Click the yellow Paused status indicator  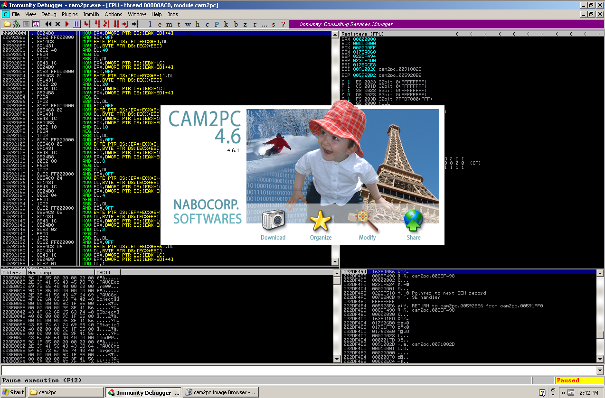pos(579,380)
